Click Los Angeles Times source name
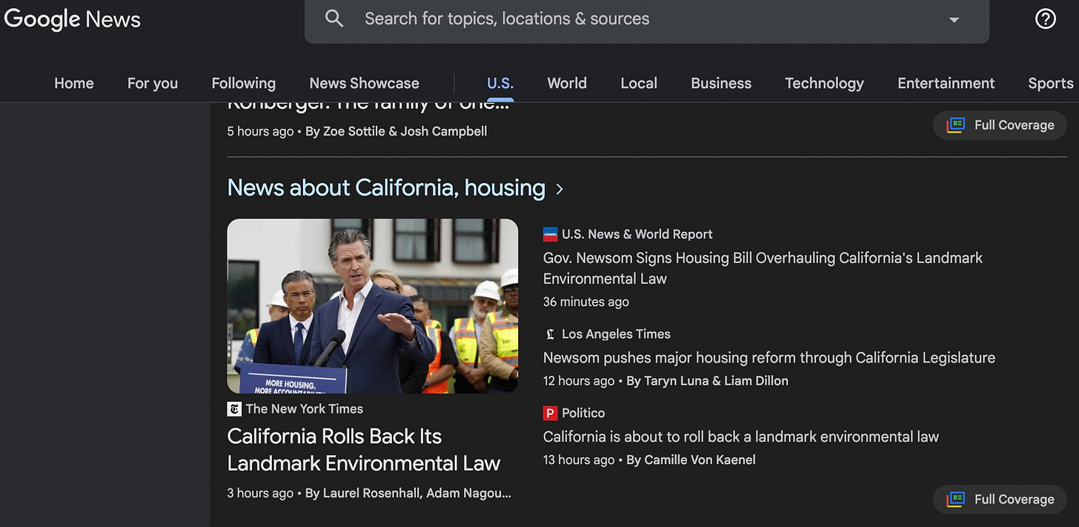Viewport: 1079px width, 527px height. pos(616,334)
